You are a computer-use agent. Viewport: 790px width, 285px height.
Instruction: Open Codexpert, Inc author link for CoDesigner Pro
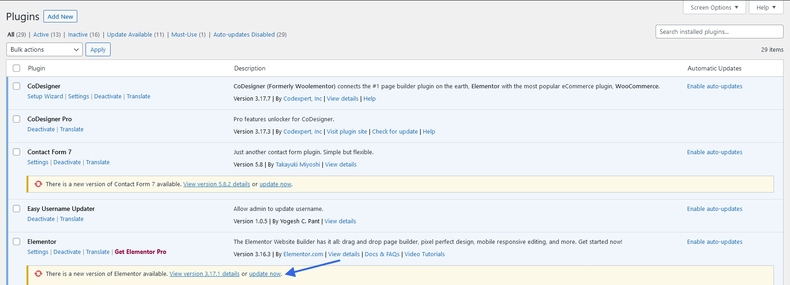click(303, 131)
